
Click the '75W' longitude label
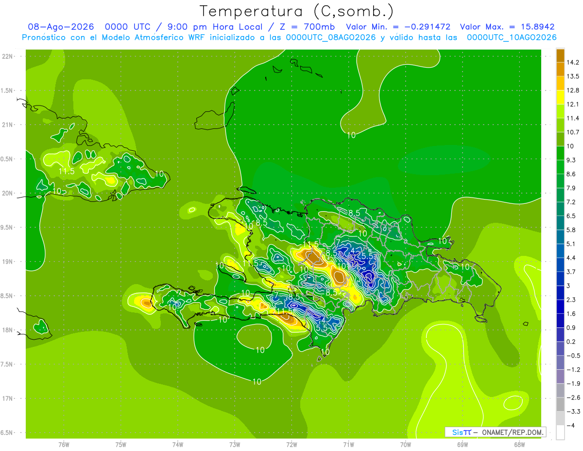(121, 444)
